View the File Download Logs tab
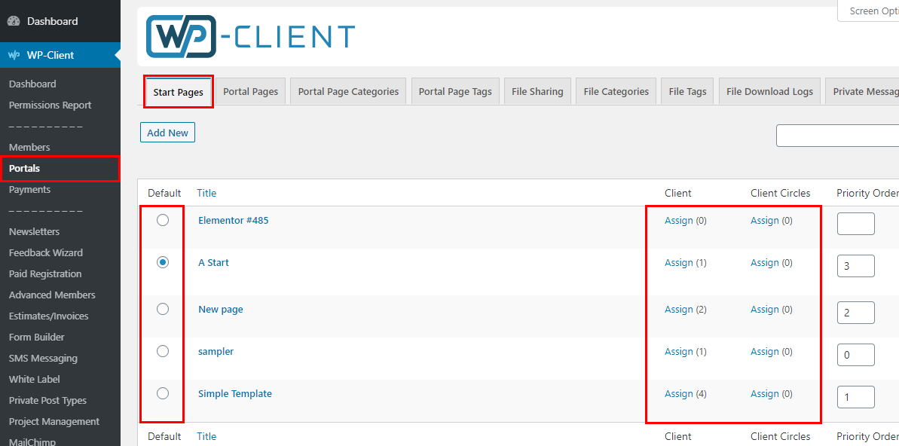 point(769,92)
